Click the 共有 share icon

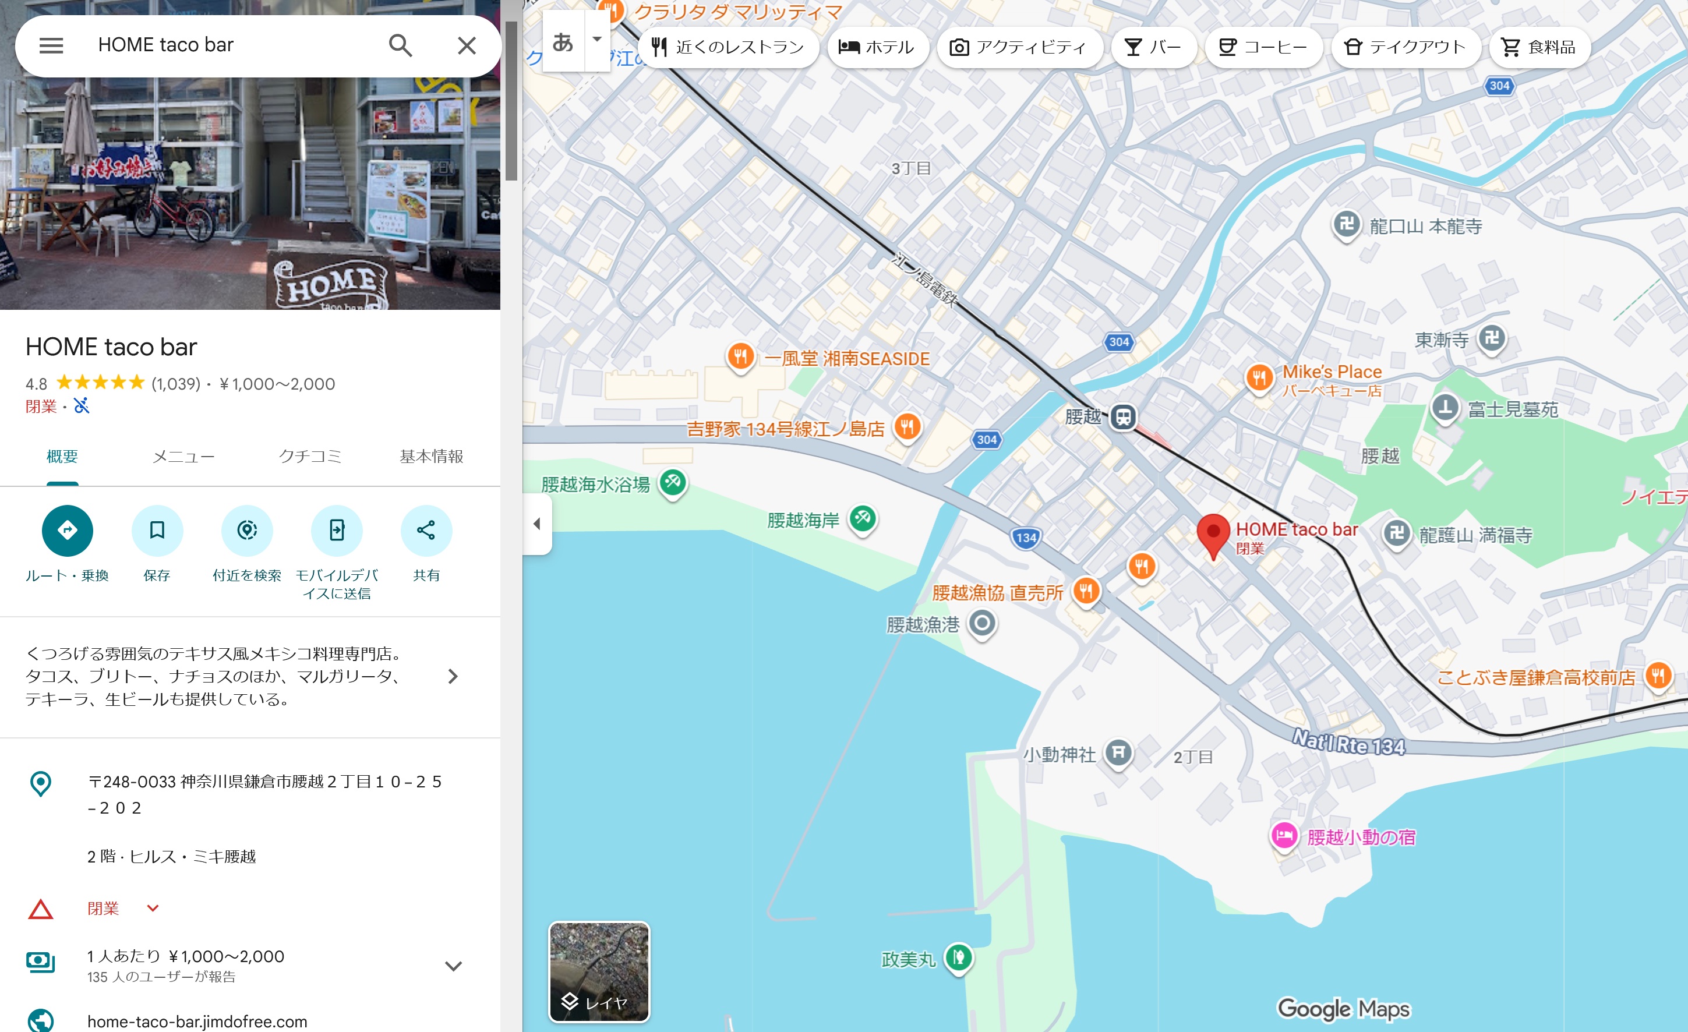(426, 530)
